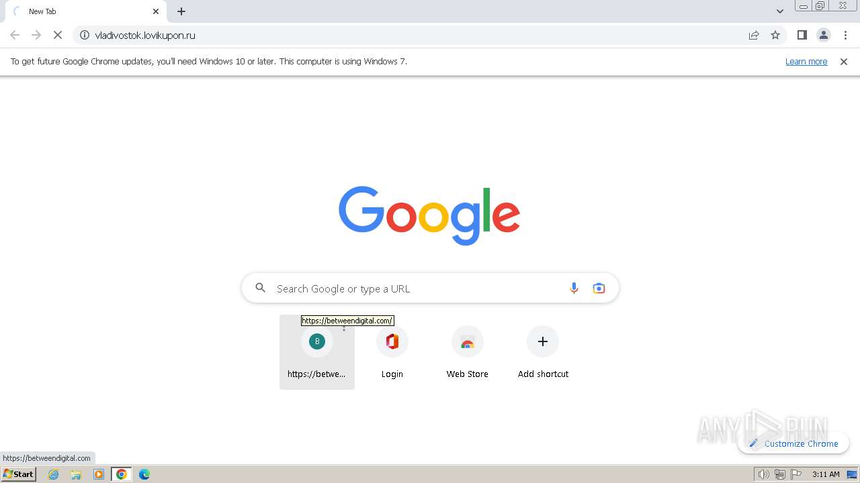Open the Chrome profile menu
This screenshot has width=860, height=483.
823,35
